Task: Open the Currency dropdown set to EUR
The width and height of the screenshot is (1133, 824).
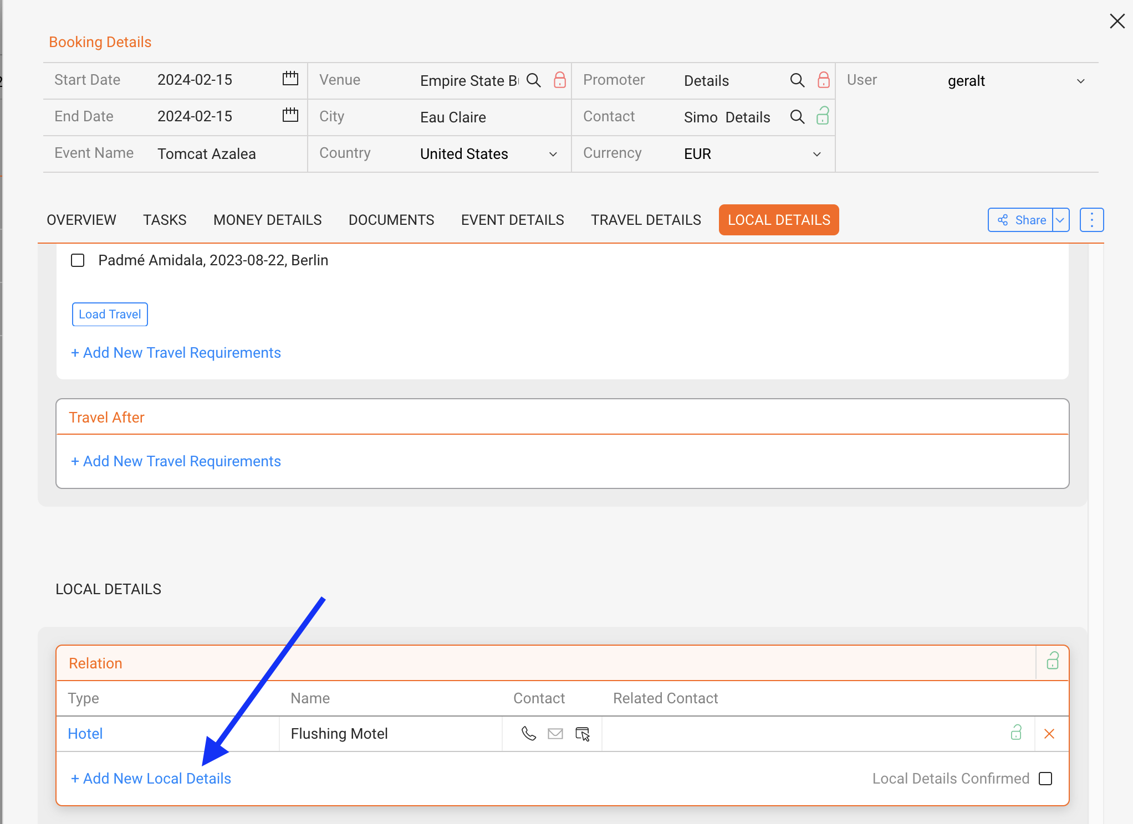Action: [x=816, y=154]
